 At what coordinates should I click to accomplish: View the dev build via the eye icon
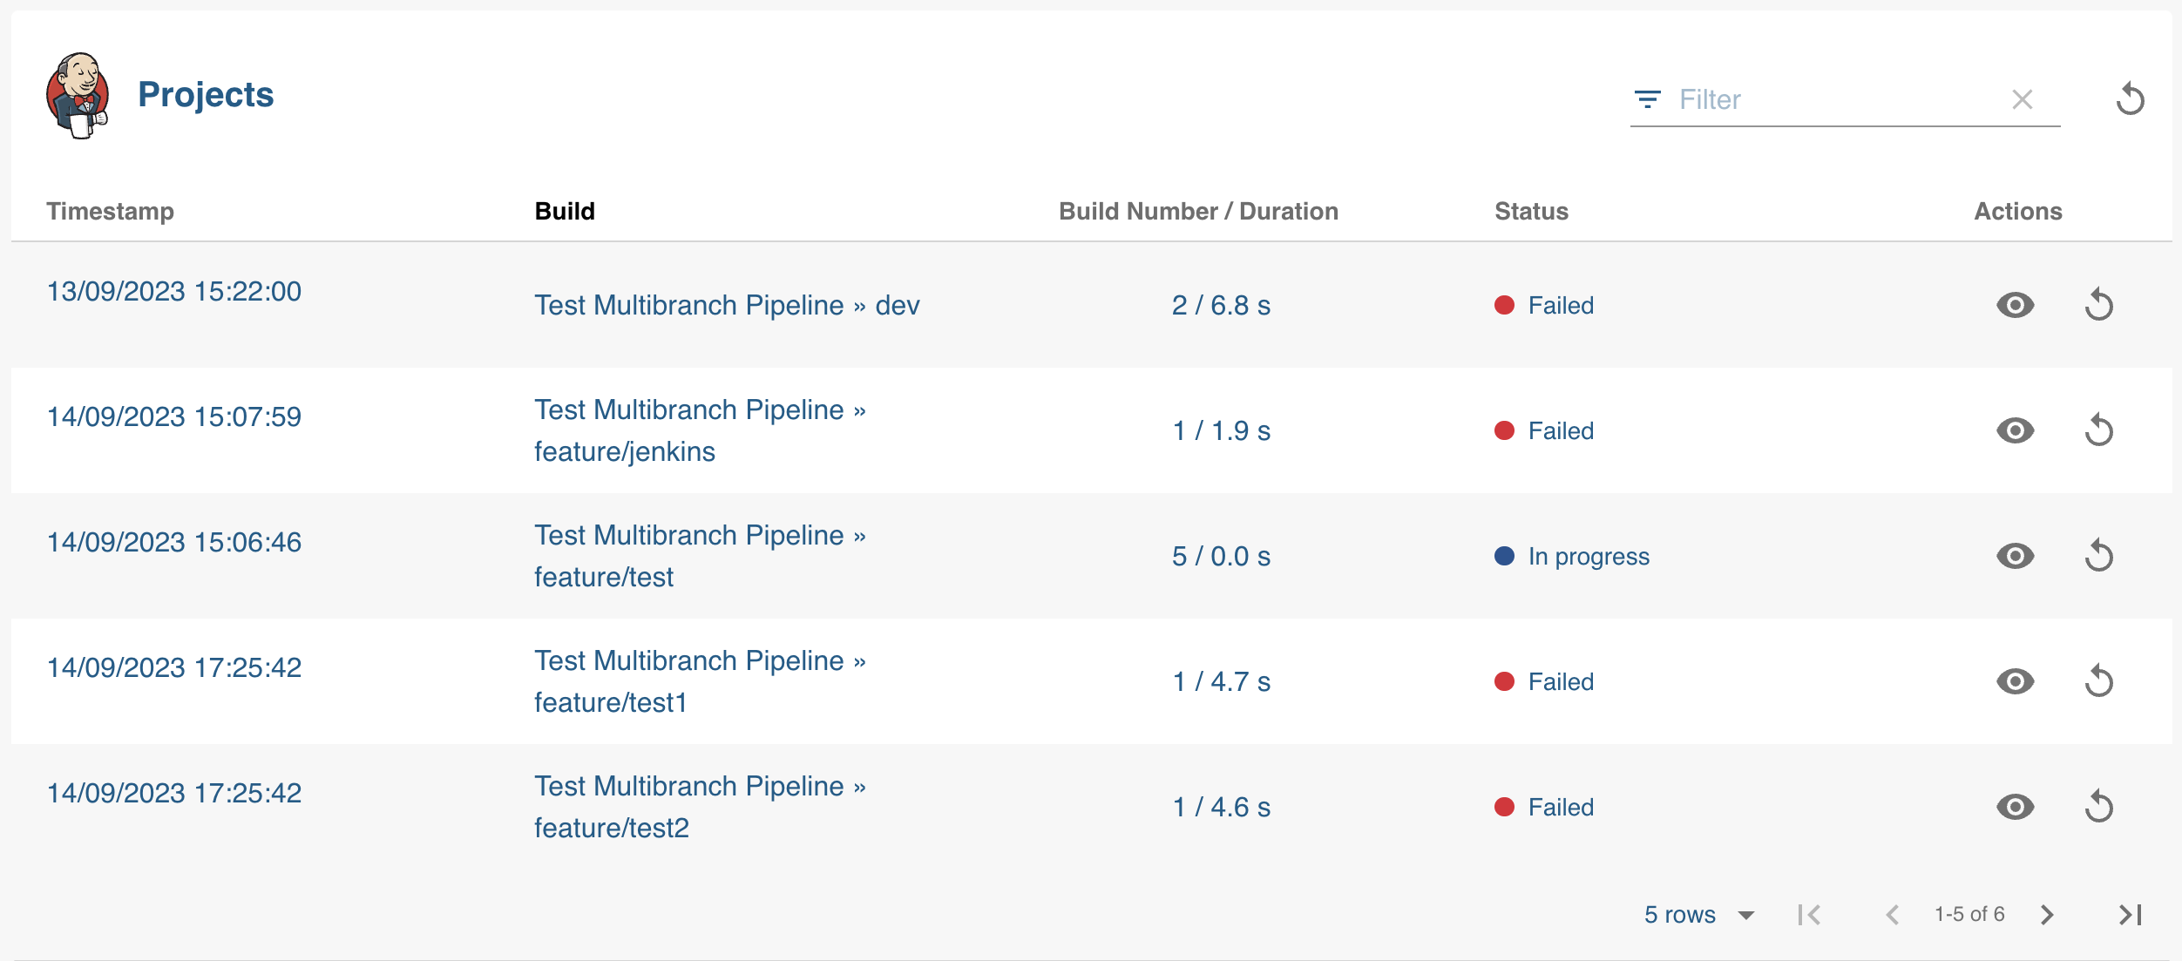point(2015,305)
